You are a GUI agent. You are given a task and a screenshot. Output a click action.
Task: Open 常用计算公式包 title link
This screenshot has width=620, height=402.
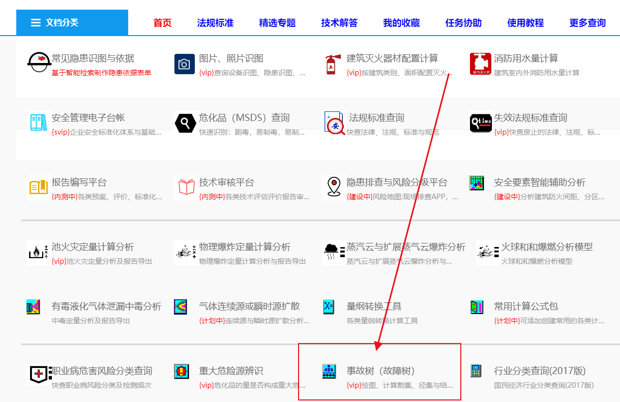(526, 306)
